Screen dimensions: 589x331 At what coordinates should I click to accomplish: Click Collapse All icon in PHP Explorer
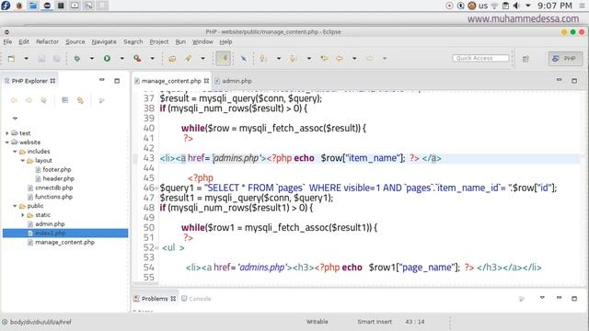(x=65, y=100)
